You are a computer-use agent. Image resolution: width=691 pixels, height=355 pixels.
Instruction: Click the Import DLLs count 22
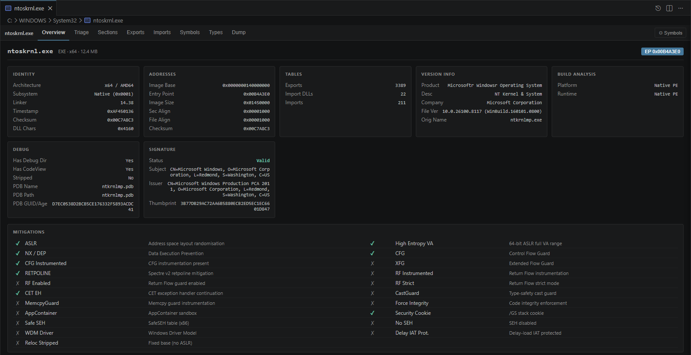click(x=403, y=94)
